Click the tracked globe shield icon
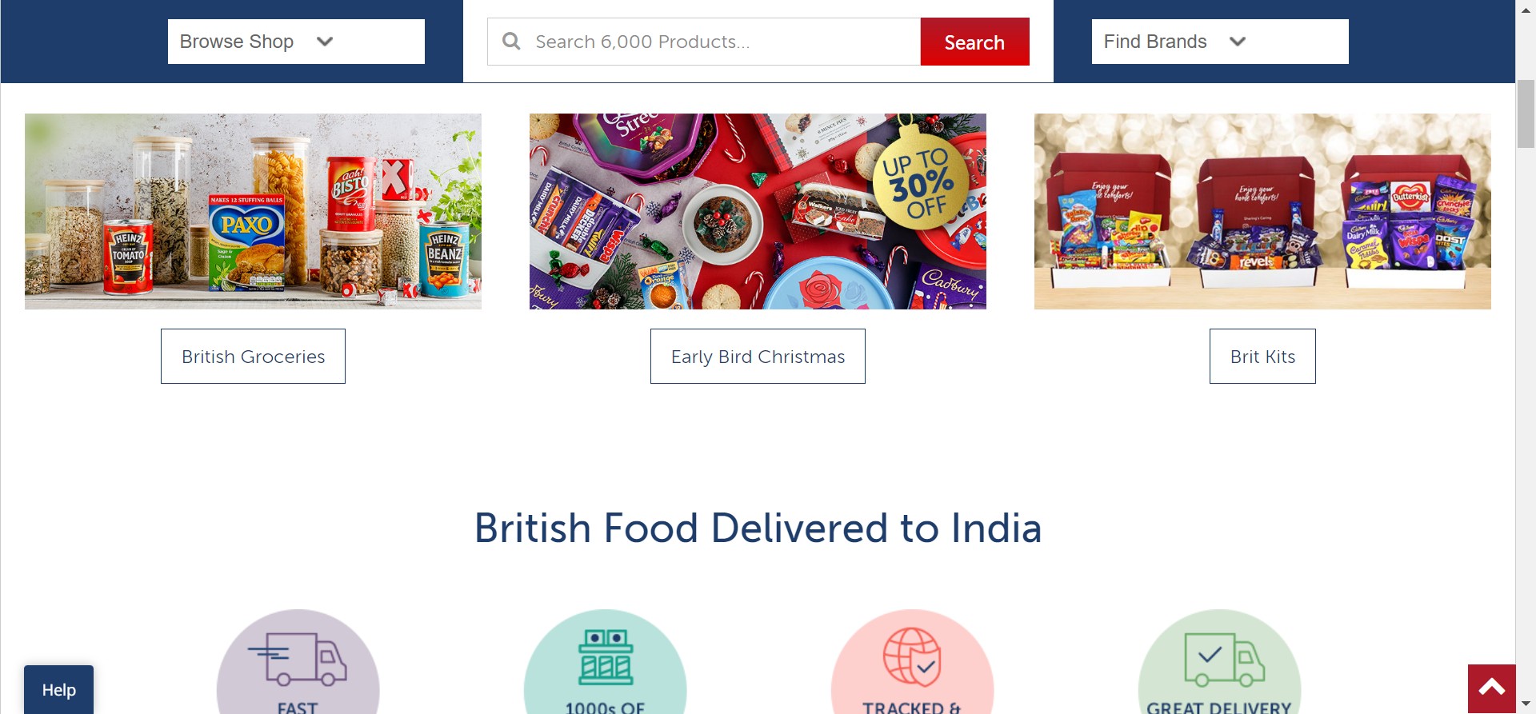Image resolution: width=1536 pixels, height=714 pixels. click(912, 656)
